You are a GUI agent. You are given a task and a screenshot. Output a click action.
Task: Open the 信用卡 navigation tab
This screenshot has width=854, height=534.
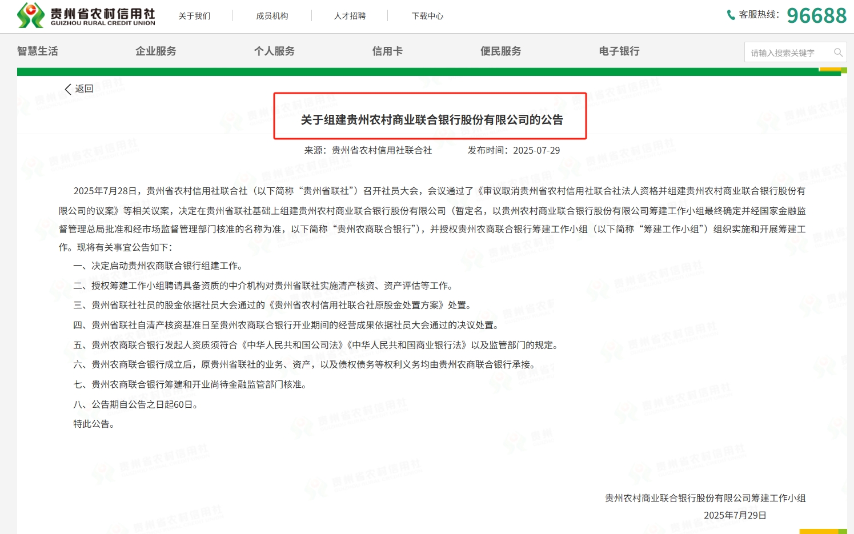click(x=387, y=51)
